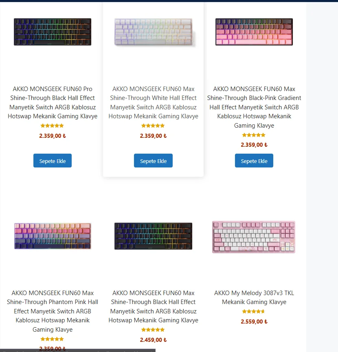
Task: Open AKKO My Melody 3087v3 TKL title
Action: point(254,298)
